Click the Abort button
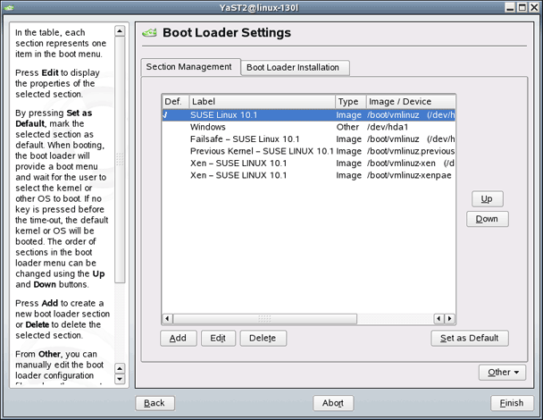Screen dimensions: 543x420 point(333,403)
